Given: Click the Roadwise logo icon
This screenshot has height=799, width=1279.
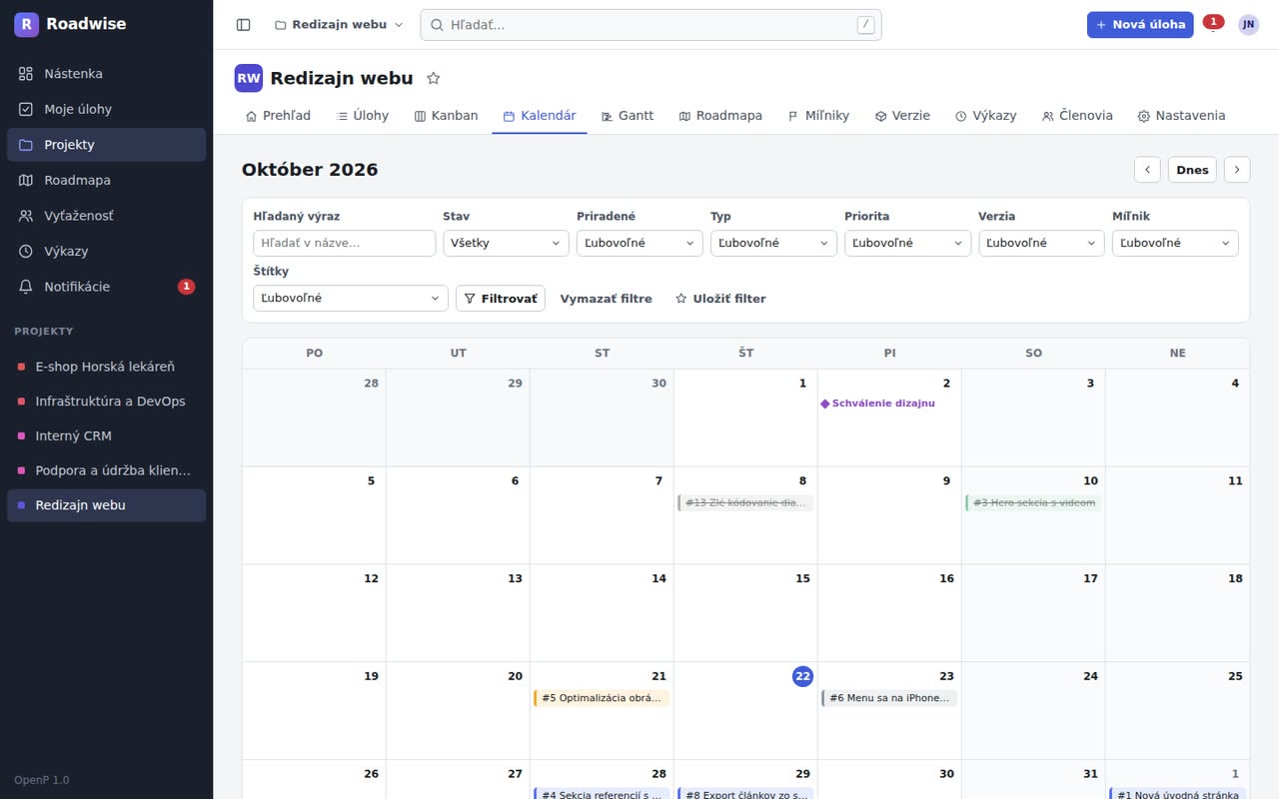Looking at the screenshot, I should pos(26,24).
